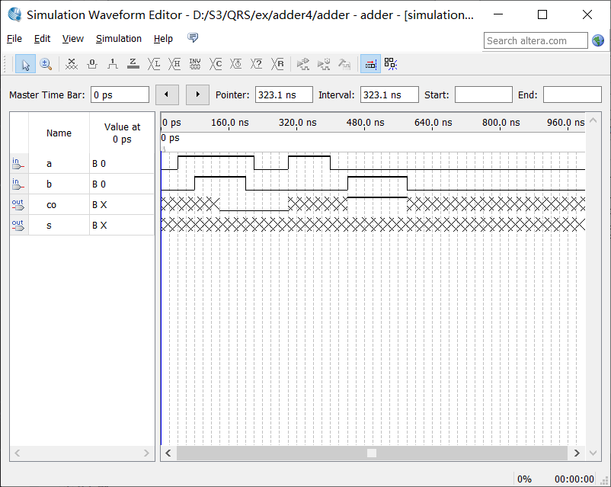The image size is (611, 487).
Task: Apply Forcing High (1) to waveform
Action: (113, 64)
